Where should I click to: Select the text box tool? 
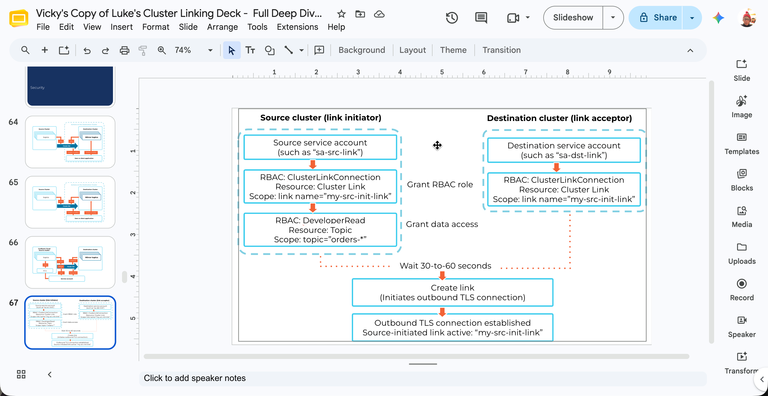(250, 50)
